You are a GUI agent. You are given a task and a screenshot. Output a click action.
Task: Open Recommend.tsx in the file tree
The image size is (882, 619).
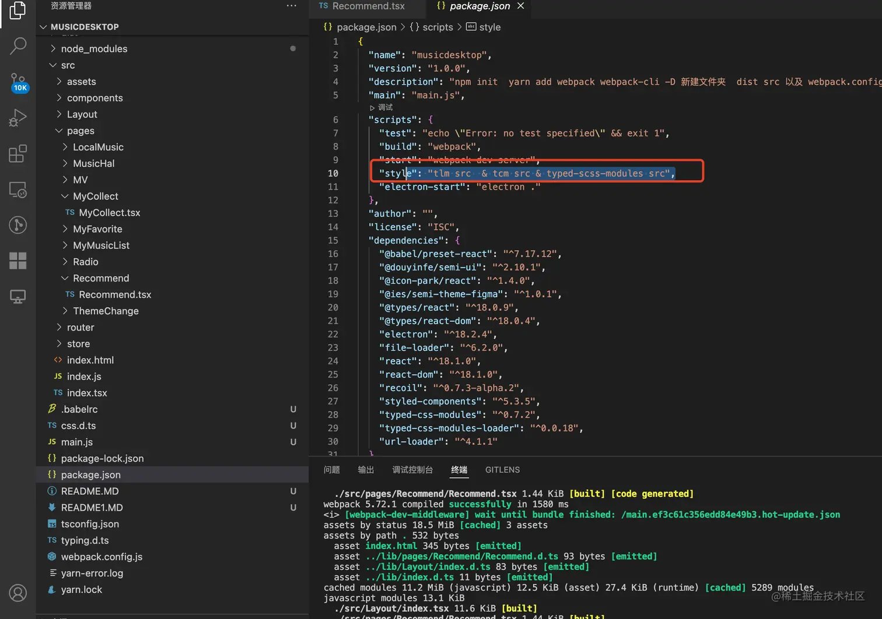pos(172,294)
